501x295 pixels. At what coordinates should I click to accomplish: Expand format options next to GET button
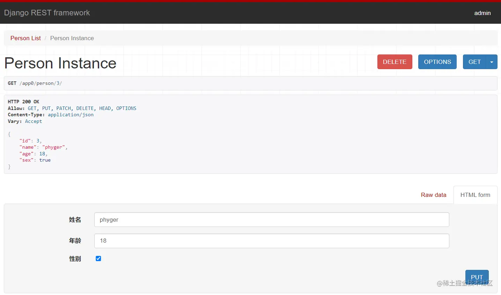[492, 62]
